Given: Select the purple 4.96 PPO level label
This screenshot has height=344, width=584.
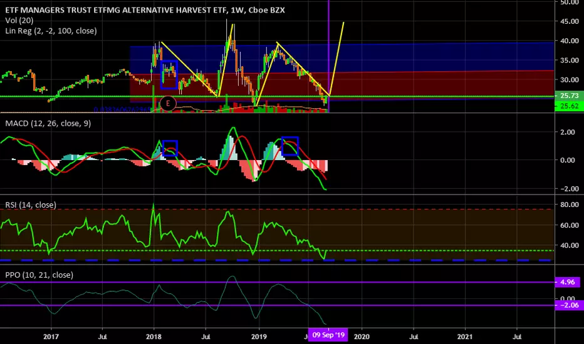Looking at the screenshot, I should tap(567, 282).
